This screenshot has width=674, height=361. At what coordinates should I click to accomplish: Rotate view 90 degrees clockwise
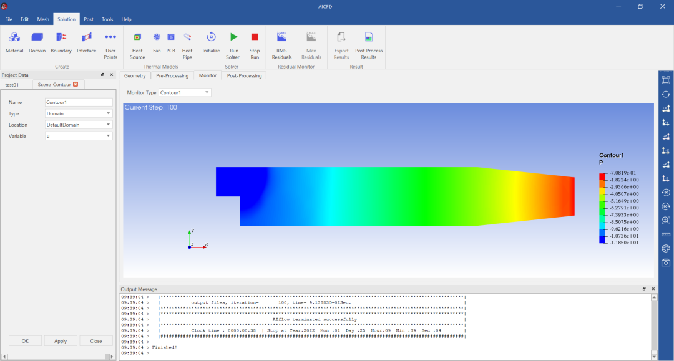click(x=666, y=206)
